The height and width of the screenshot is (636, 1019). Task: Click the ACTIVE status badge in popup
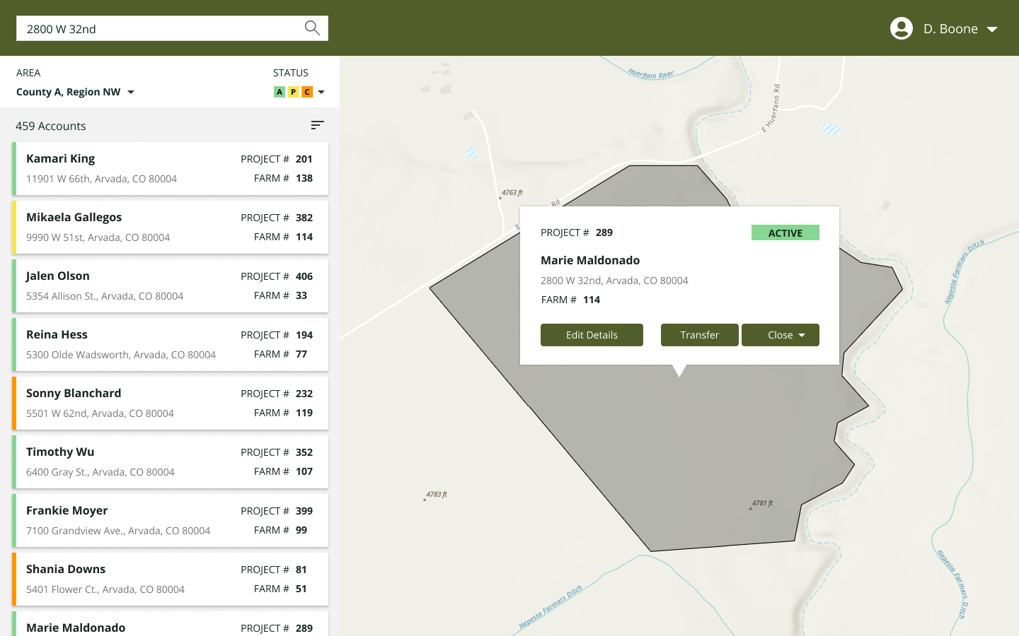coord(785,232)
